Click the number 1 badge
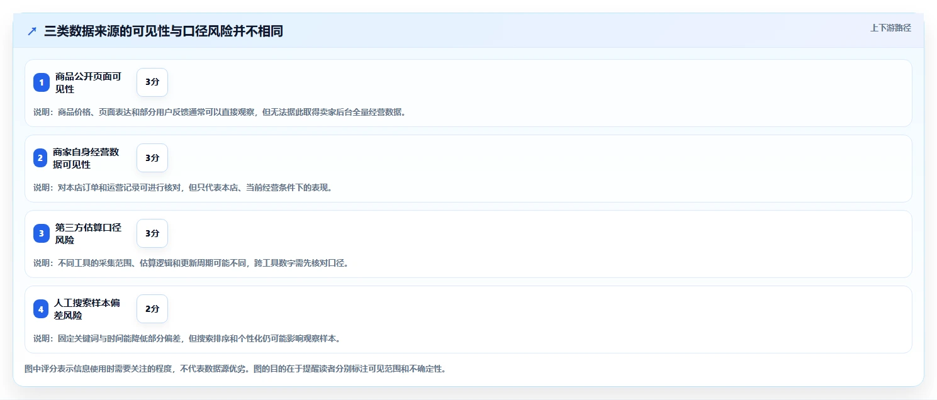 tap(41, 82)
